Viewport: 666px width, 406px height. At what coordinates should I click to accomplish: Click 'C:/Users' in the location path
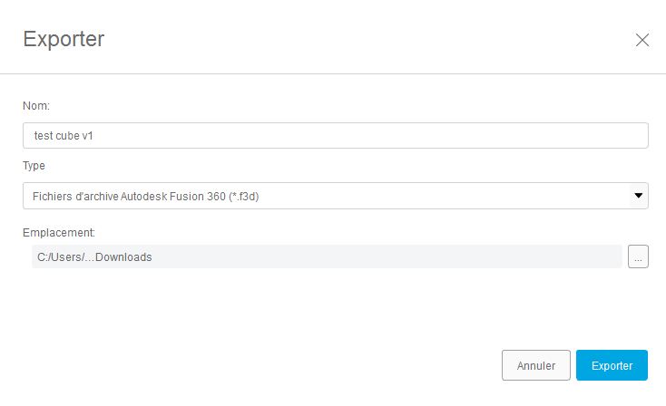(55, 257)
